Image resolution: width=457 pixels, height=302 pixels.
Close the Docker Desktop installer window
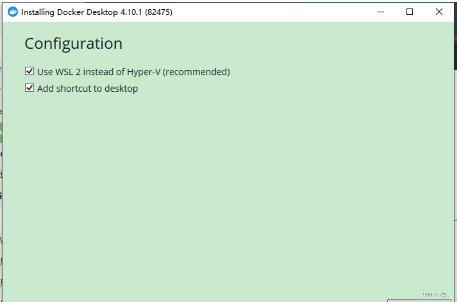439,12
